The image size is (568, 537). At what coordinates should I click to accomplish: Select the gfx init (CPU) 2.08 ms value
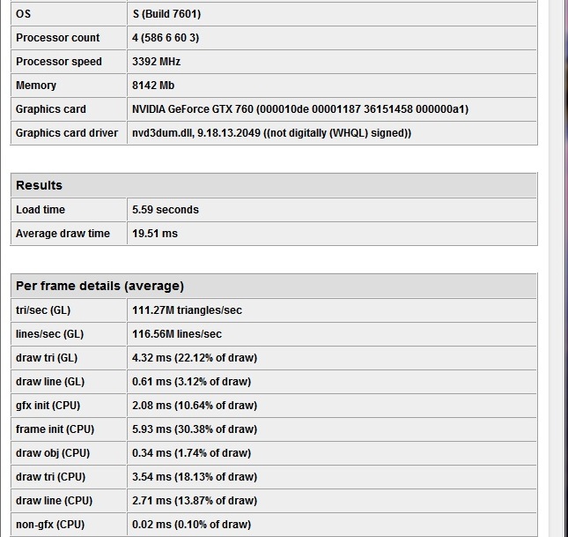pyautogui.click(x=195, y=406)
